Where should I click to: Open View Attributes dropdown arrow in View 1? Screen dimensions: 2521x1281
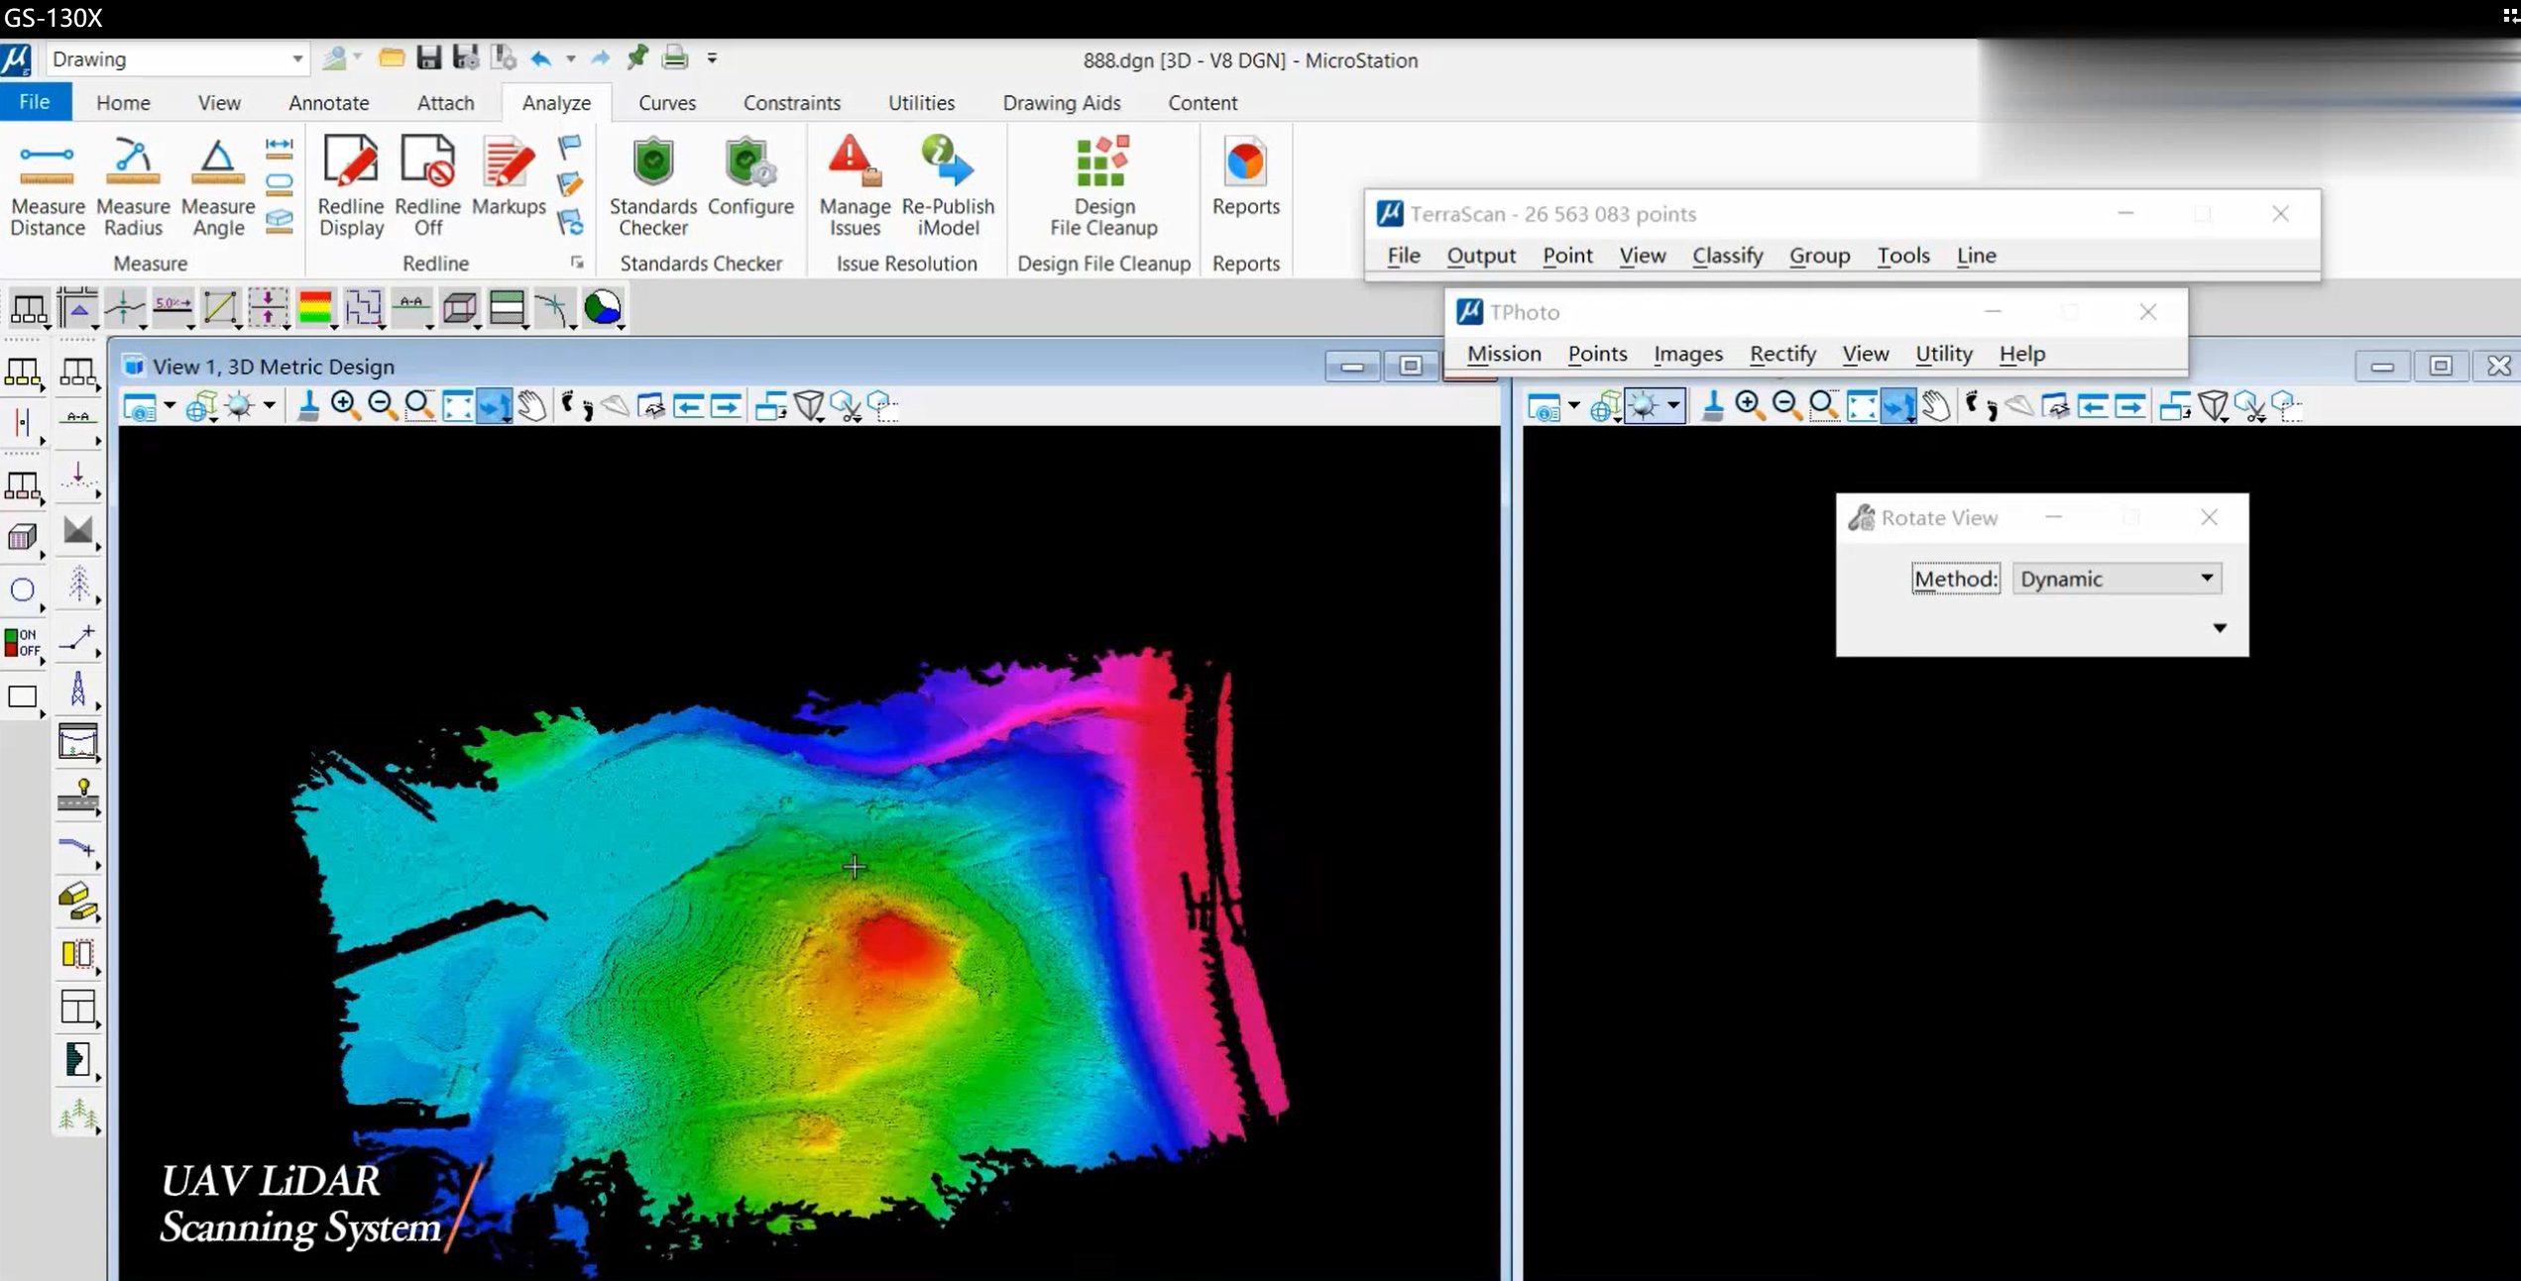[170, 405]
